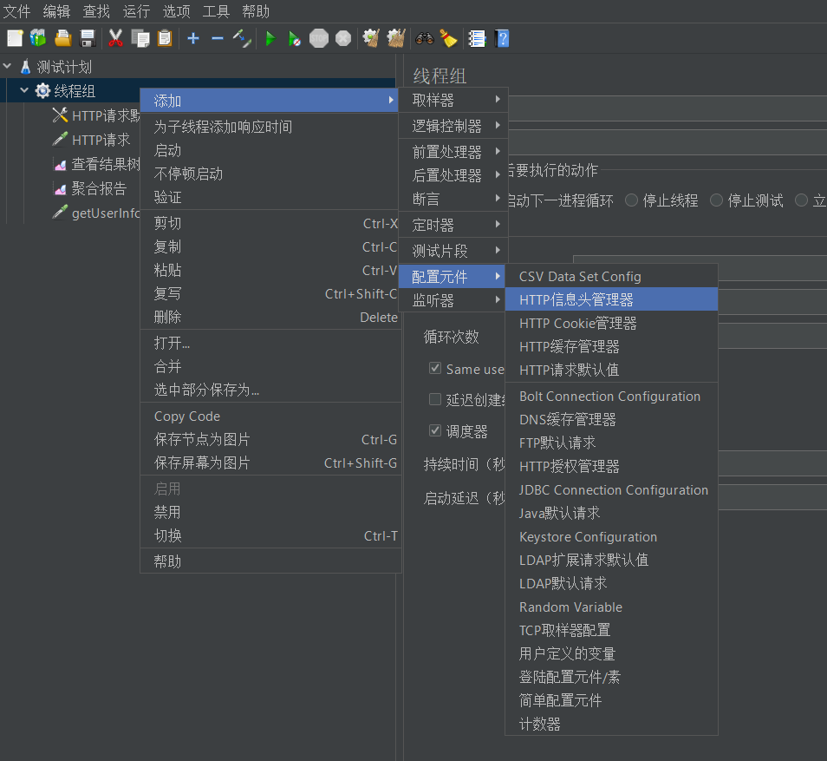Expand the 逻辑控制器 submenu
Image resolution: width=827 pixels, height=761 pixels.
tap(453, 126)
